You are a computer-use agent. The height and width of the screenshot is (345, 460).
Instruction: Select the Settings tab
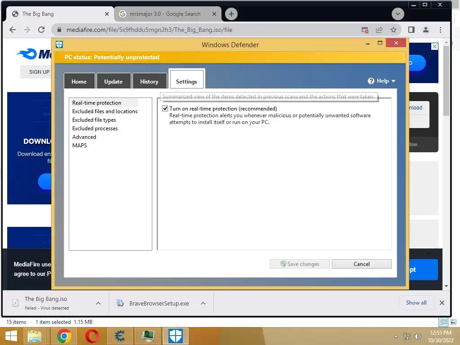pyautogui.click(x=186, y=79)
